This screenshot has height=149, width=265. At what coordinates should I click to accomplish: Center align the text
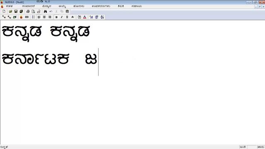(44, 17)
